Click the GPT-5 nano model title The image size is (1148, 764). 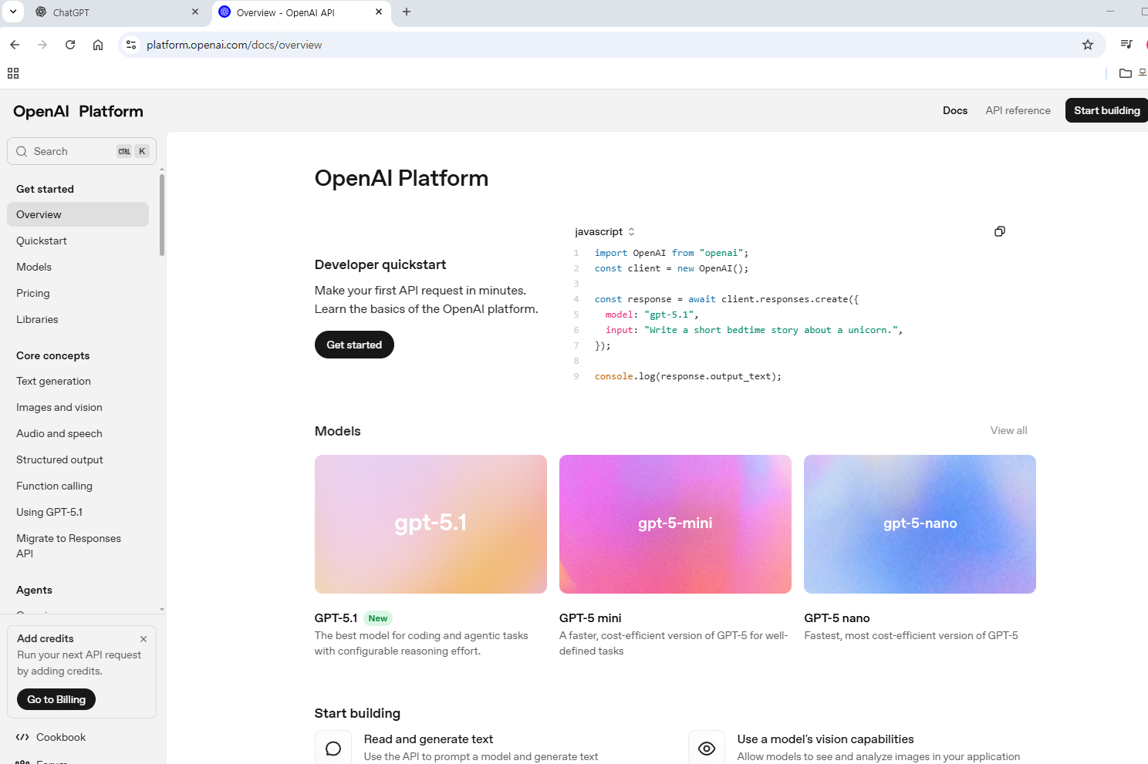(x=837, y=618)
